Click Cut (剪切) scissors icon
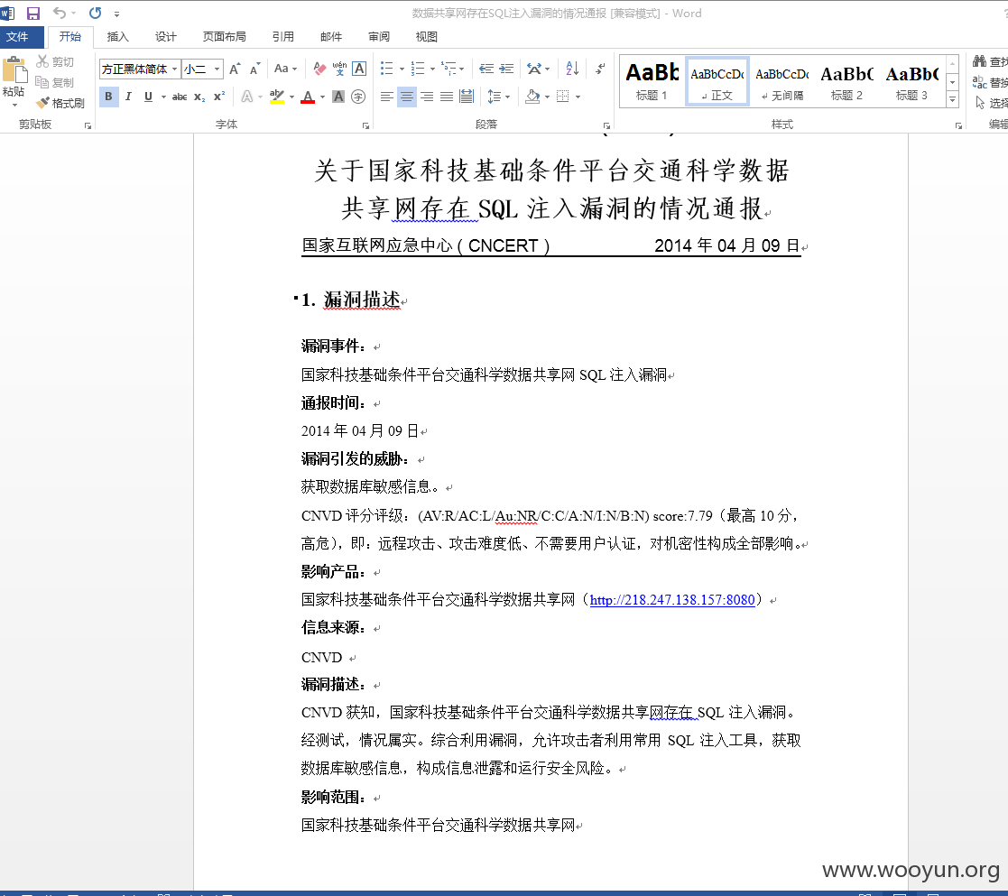 pos(42,61)
